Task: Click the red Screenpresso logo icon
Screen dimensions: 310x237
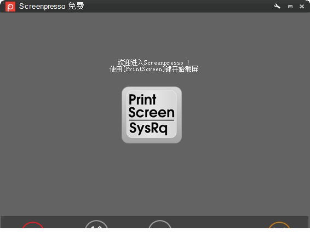Action: click(x=10, y=7)
